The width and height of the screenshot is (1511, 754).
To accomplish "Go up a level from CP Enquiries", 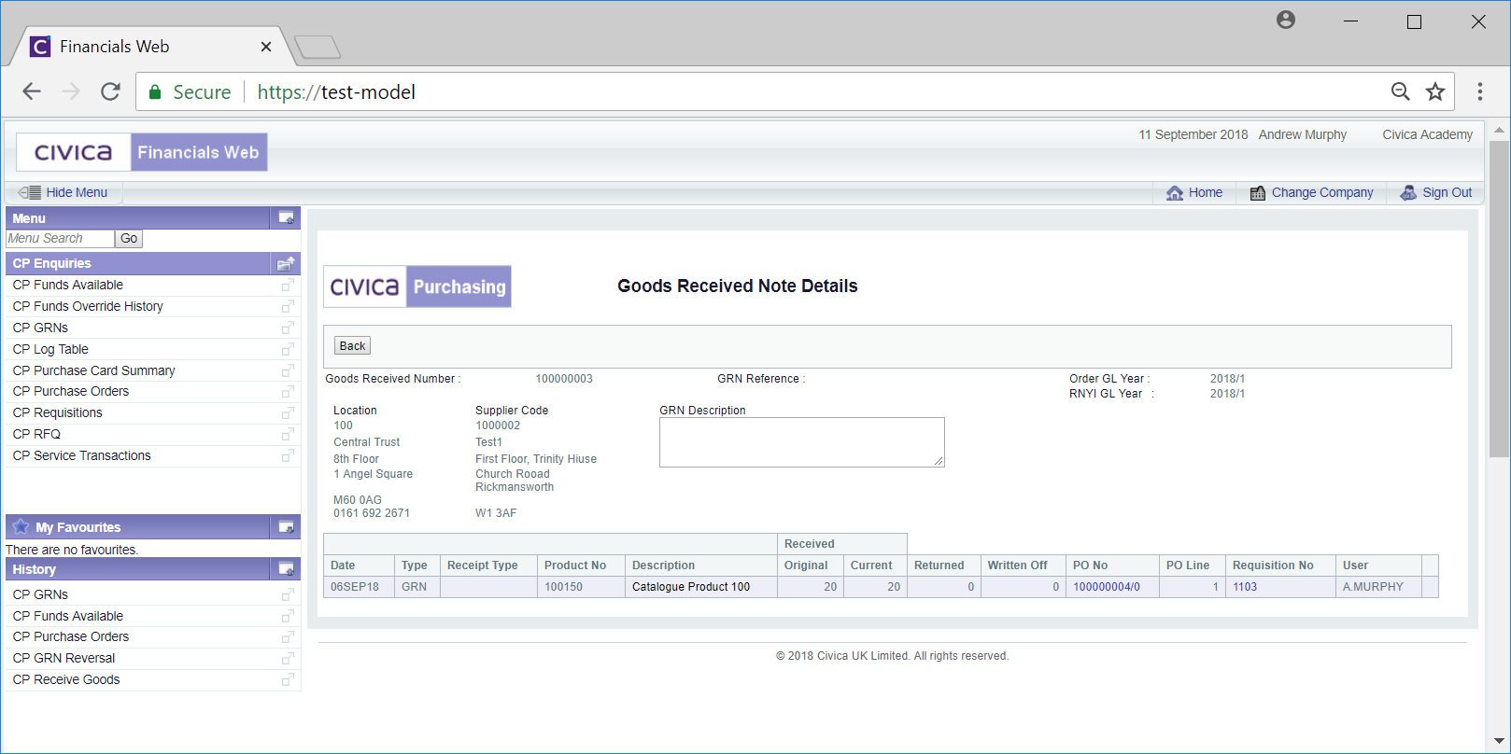I will [286, 263].
